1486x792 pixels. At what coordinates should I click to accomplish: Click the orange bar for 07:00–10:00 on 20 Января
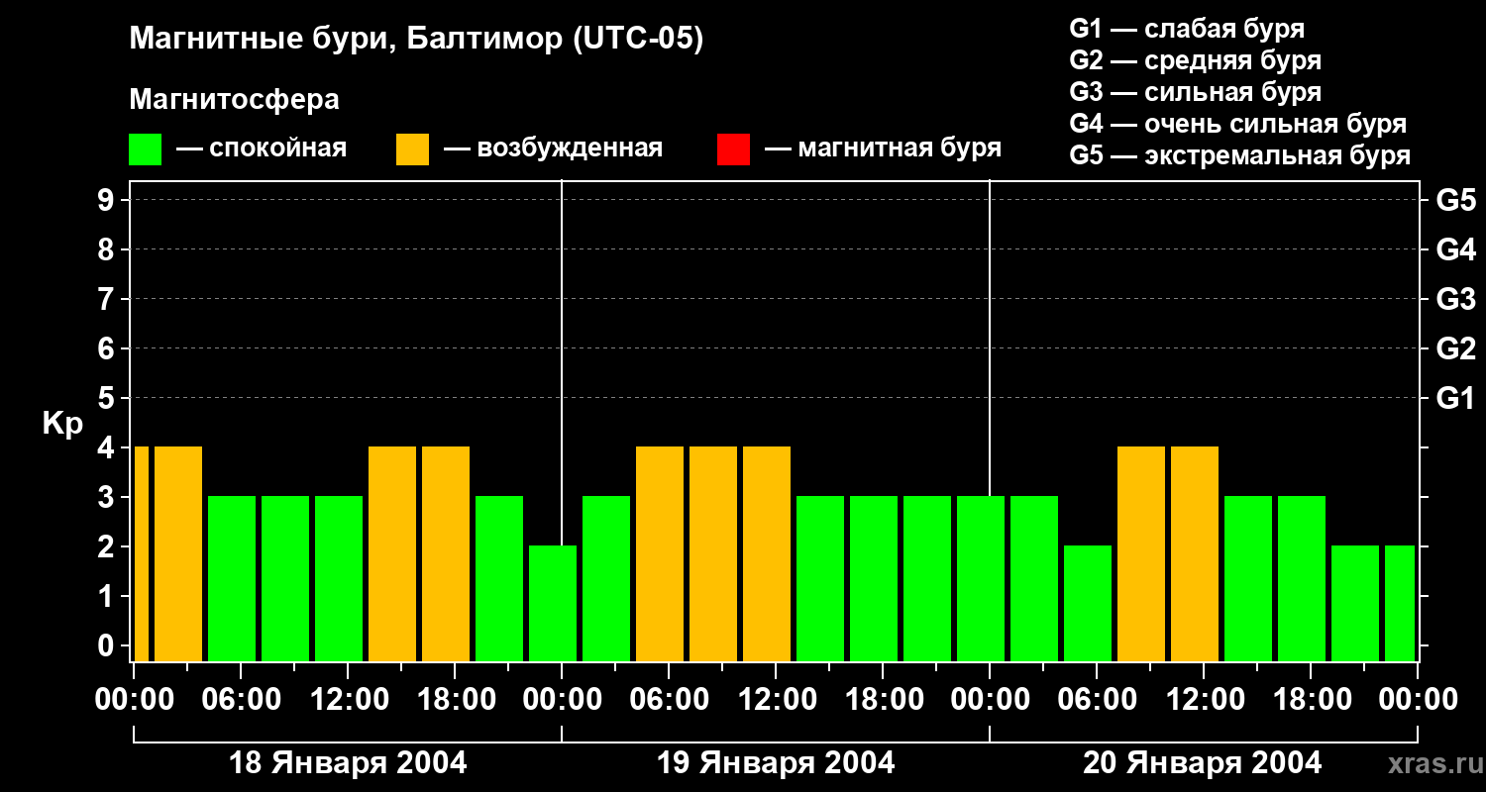1141,553
